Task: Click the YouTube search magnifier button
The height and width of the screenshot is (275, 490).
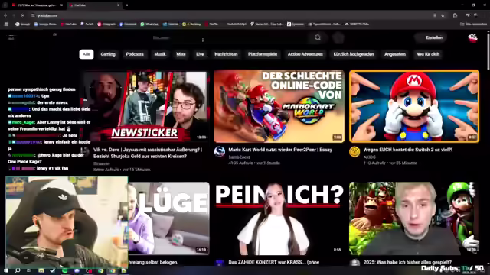Action: tap(318, 37)
